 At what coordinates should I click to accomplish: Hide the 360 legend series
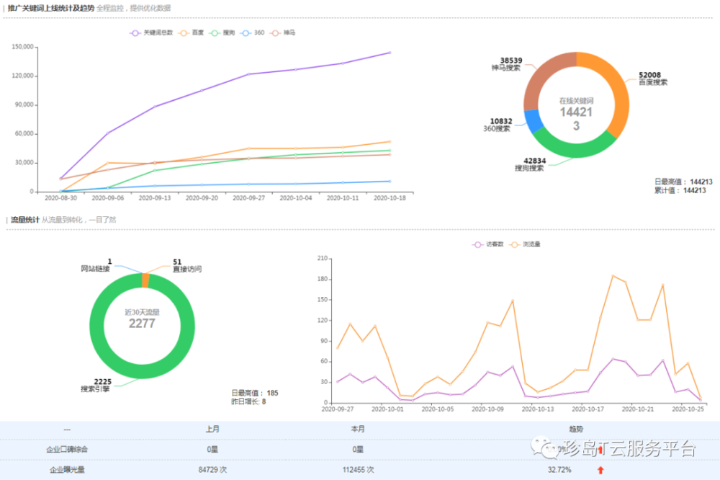coord(253,33)
